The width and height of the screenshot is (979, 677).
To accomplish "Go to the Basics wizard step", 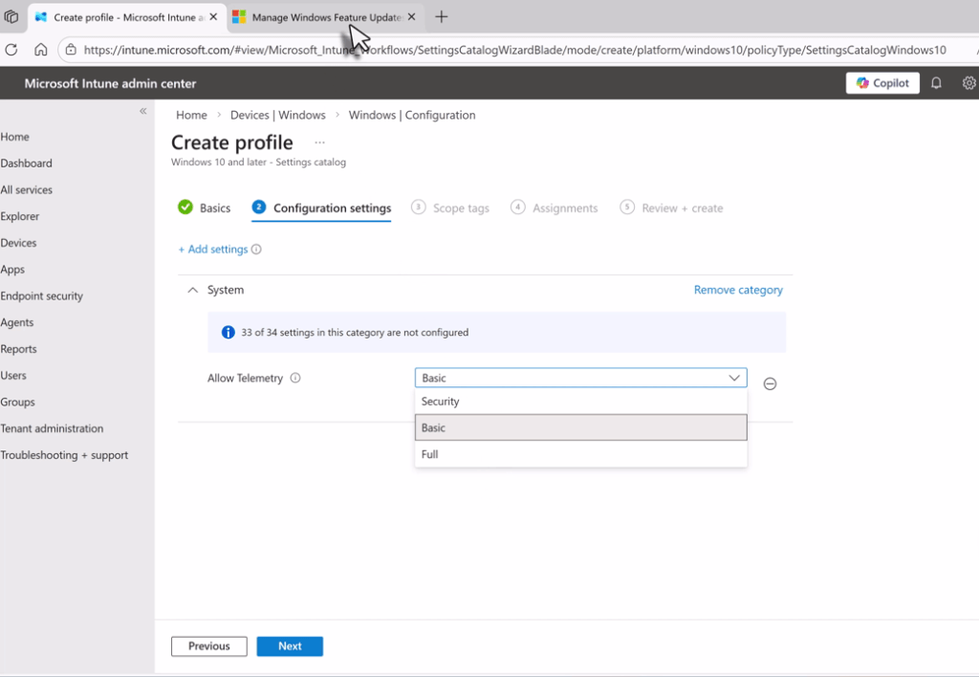I will coord(205,207).
